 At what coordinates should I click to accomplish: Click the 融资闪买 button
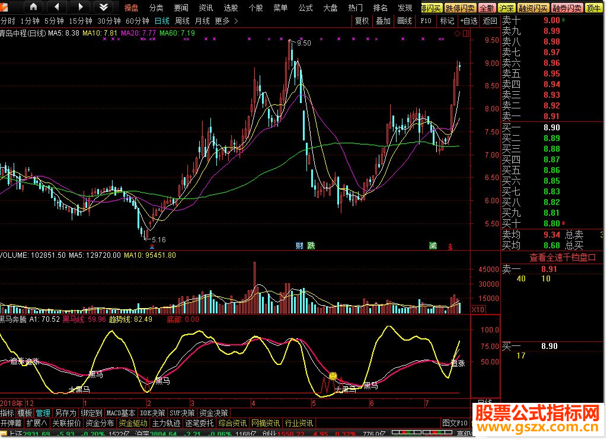tap(533, 8)
